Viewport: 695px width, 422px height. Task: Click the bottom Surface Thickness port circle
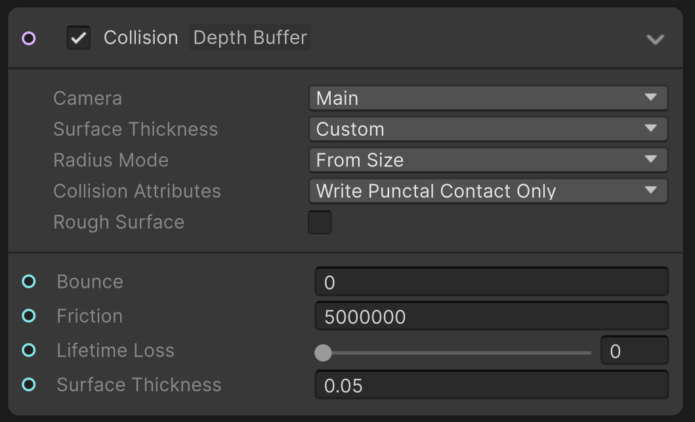tap(29, 384)
